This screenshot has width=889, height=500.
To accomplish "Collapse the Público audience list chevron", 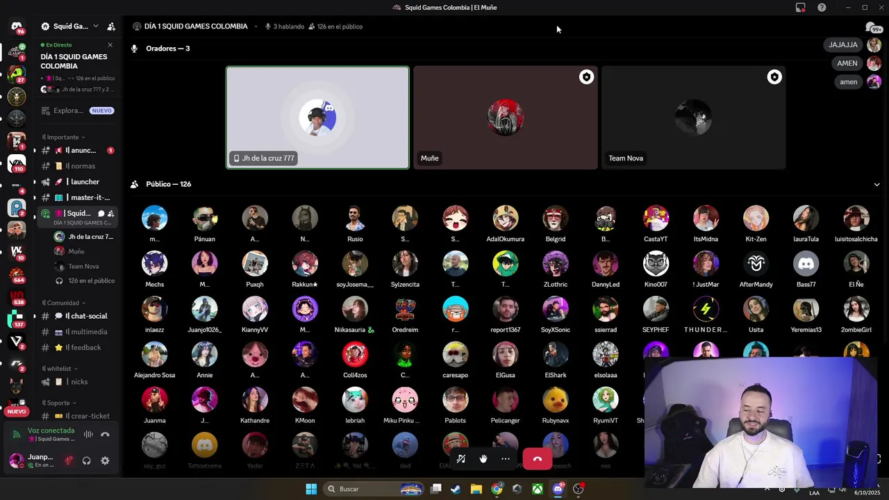I will [x=876, y=184].
